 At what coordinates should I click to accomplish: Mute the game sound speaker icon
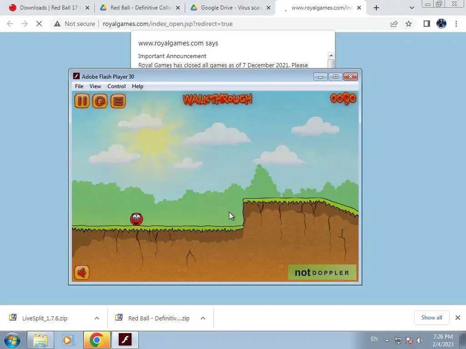tap(81, 273)
